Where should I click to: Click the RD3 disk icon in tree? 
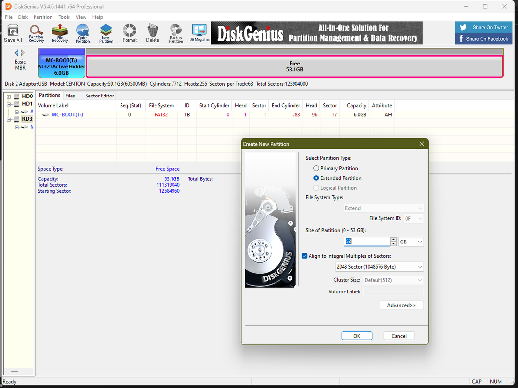[17, 119]
